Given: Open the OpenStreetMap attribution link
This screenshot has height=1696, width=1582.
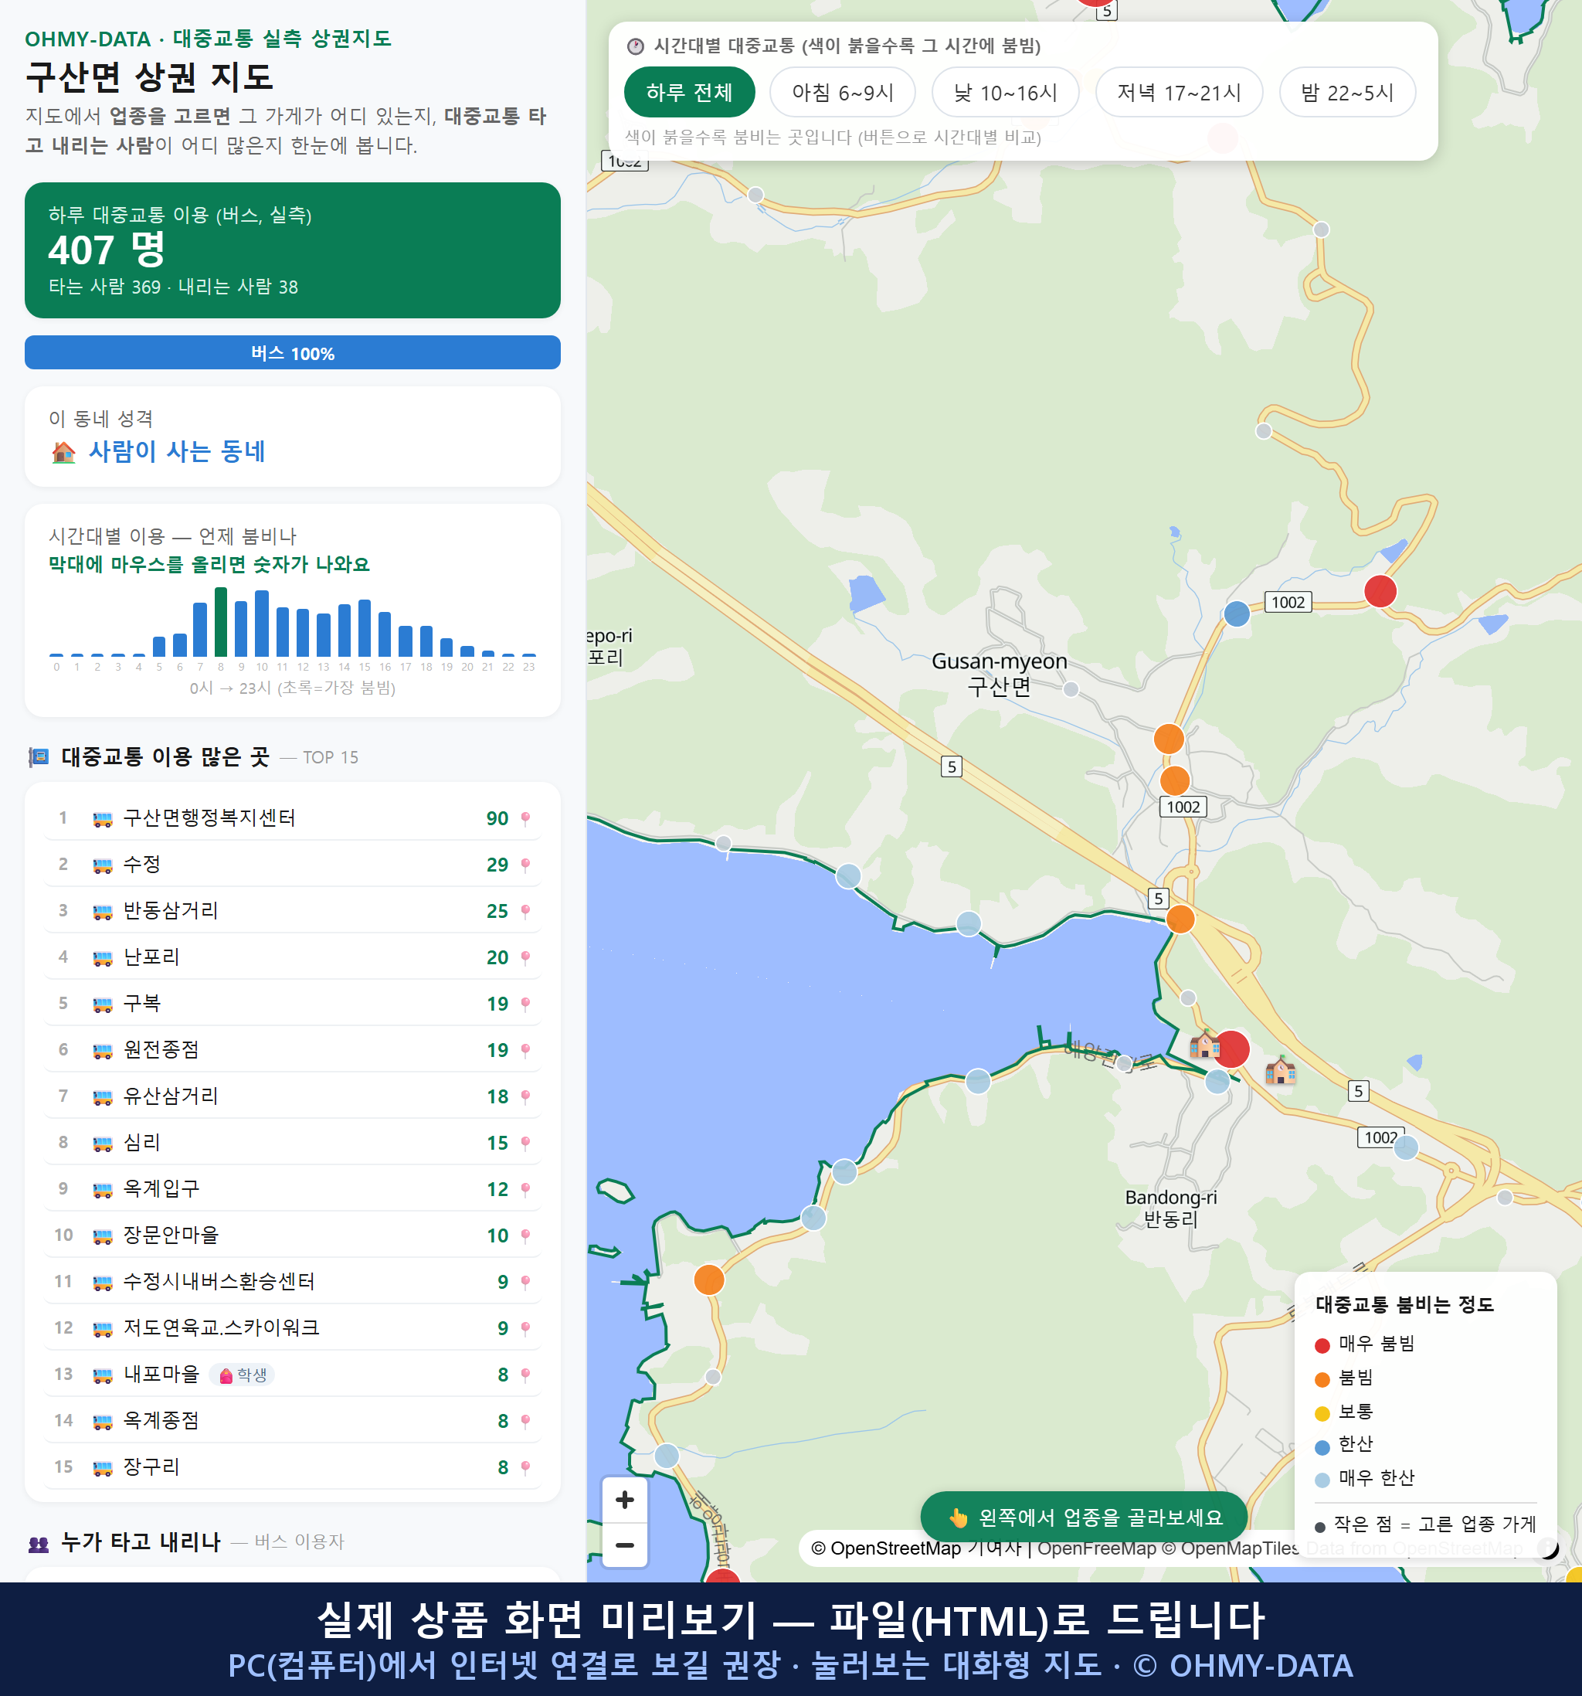Looking at the screenshot, I should pos(886,1548).
